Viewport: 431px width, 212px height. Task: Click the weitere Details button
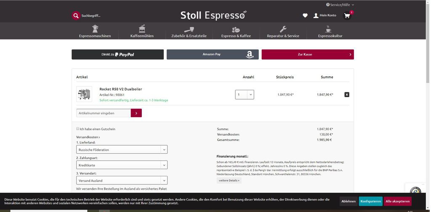pos(229,181)
